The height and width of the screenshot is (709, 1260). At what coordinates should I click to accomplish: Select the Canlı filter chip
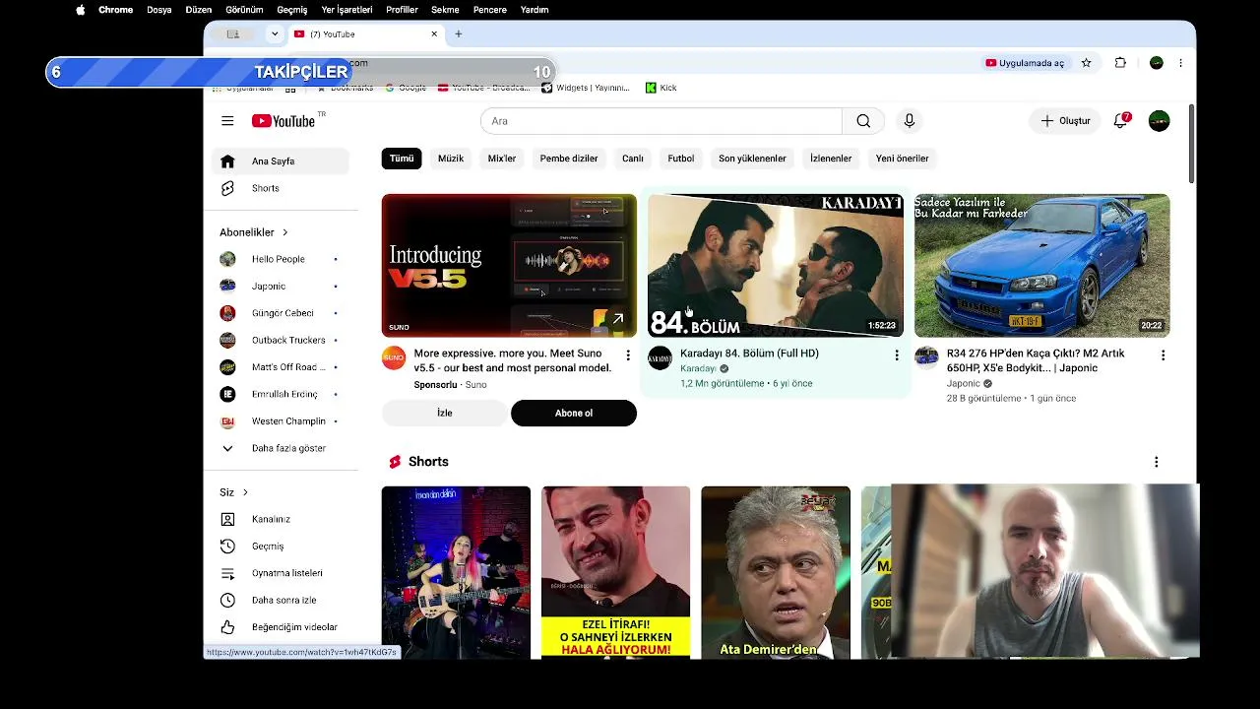(x=633, y=159)
